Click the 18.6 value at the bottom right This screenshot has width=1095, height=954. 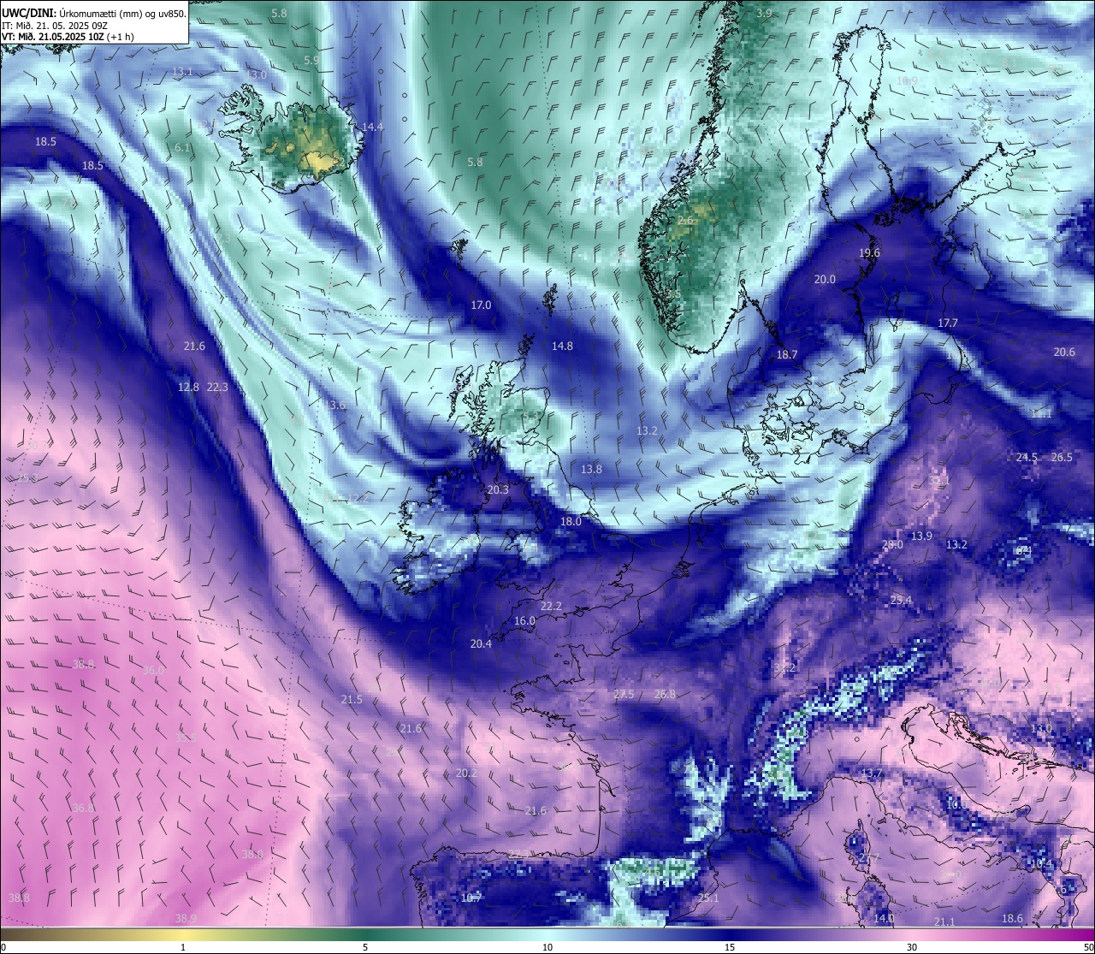click(1012, 918)
